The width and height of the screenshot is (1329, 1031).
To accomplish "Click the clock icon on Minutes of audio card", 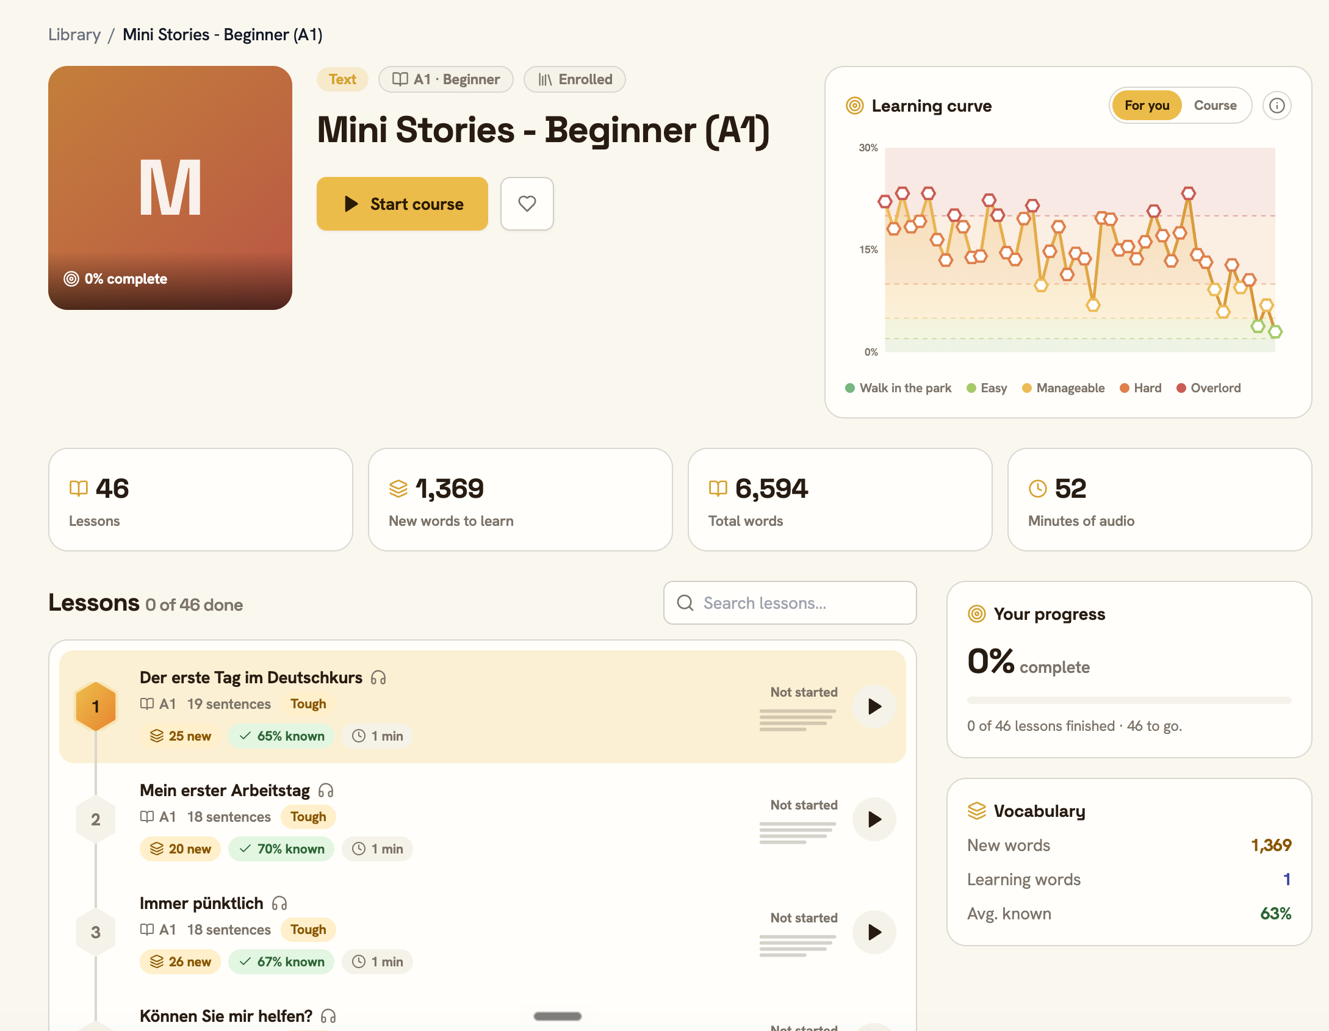I will (1038, 488).
